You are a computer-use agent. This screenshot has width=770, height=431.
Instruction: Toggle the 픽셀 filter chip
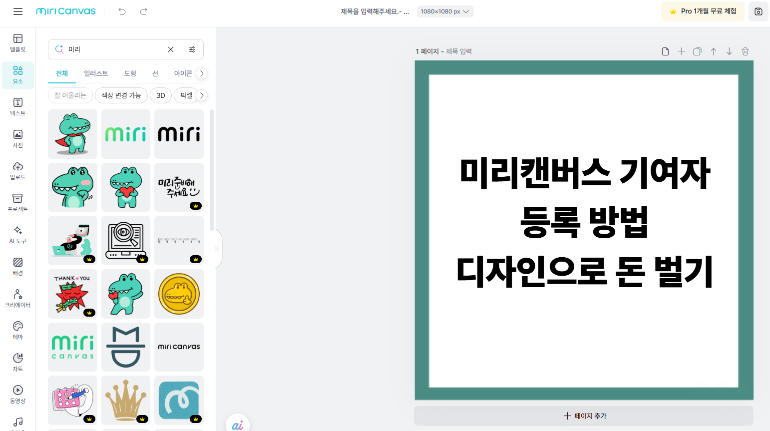pyautogui.click(x=186, y=95)
